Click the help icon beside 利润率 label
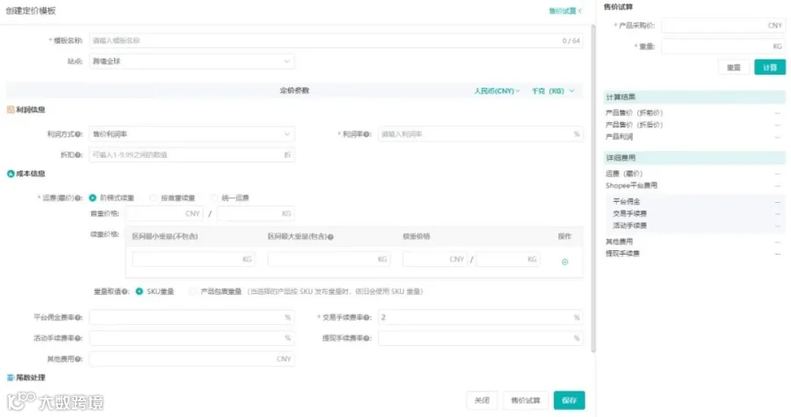Screen dimensions: 791x417 (x=366, y=134)
